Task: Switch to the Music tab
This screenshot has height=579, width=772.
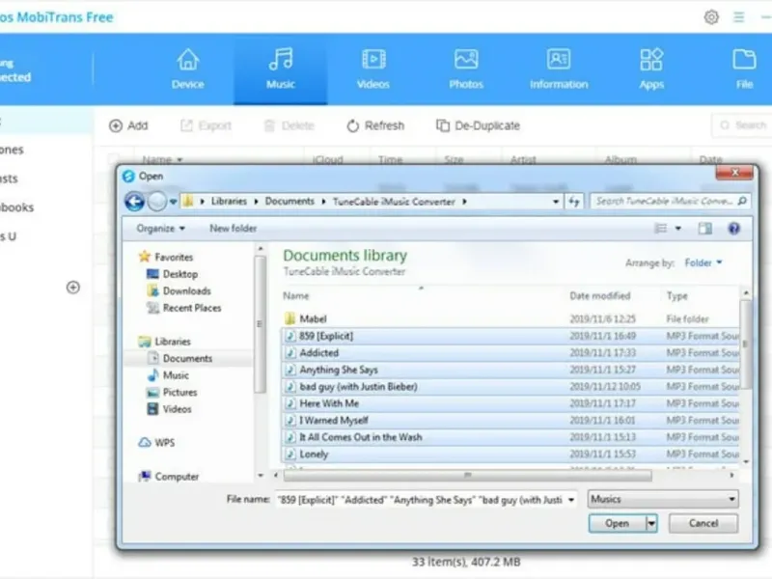Action: pyautogui.click(x=281, y=69)
